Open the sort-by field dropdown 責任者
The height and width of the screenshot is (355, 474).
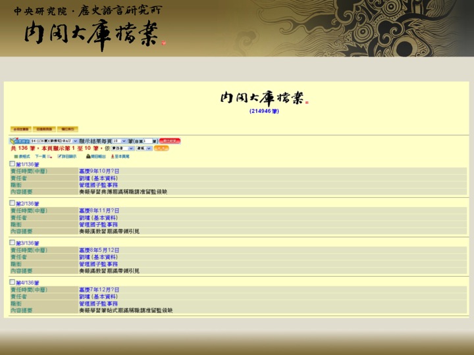122,149
